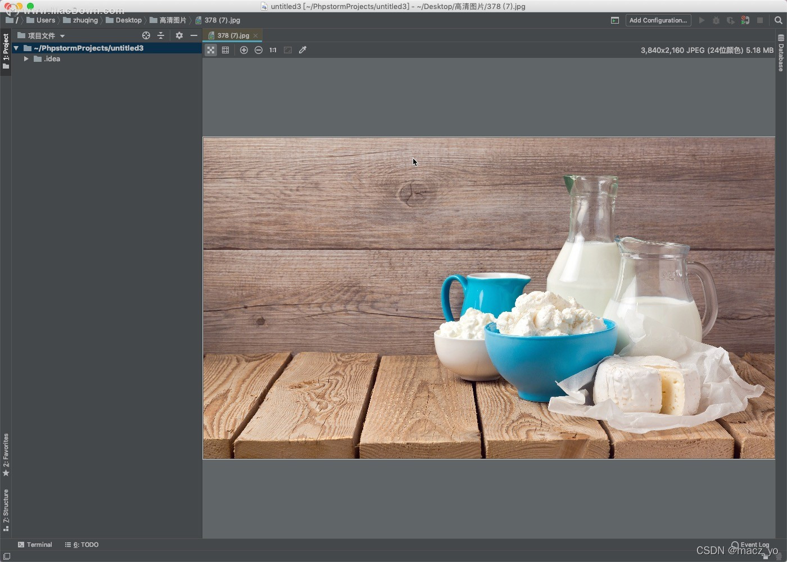
Task: Click the displayed dairy image preview
Action: pyautogui.click(x=489, y=298)
